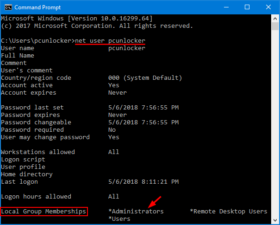Image resolution: width=280 pixels, height=225 pixels.
Task: Click the 'Password required' value 'No'
Action: (x=112, y=130)
